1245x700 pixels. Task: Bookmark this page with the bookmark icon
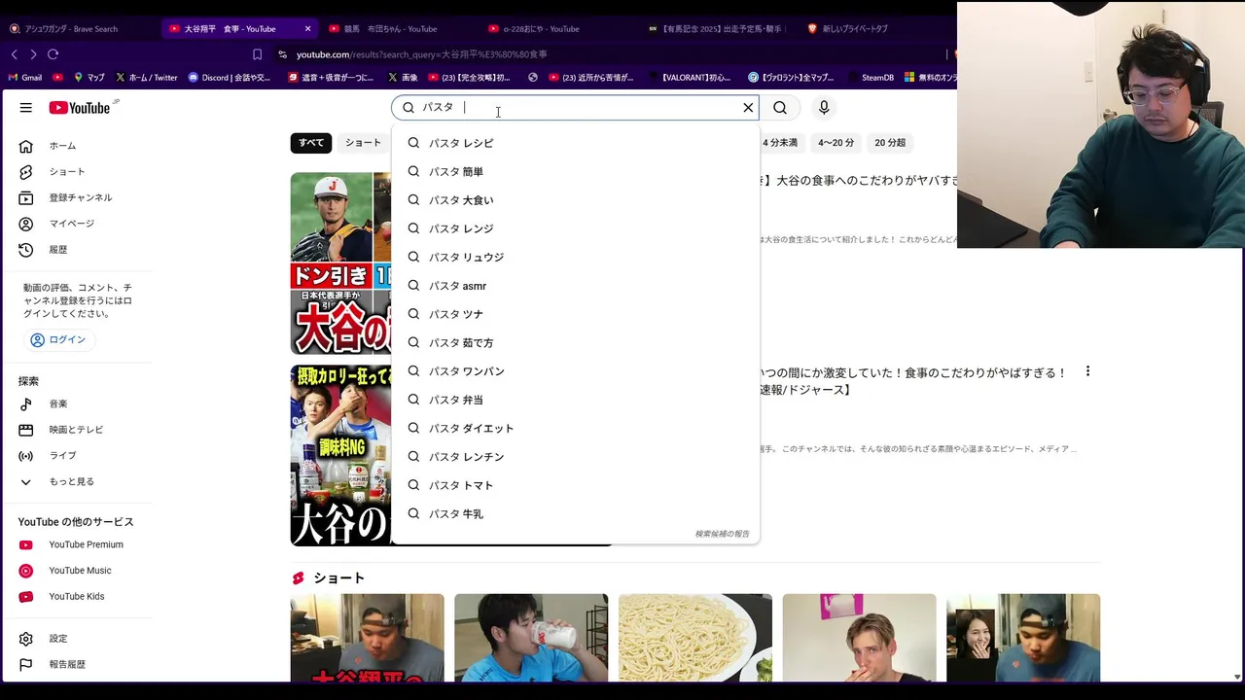pyautogui.click(x=257, y=54)
